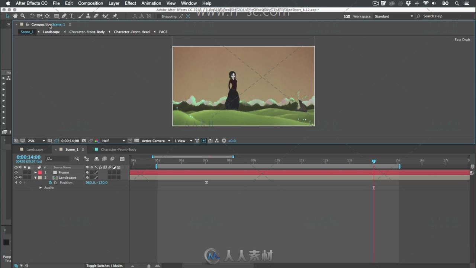Select the Pan Behind anchor point tool
476x268 pixels.
pyautogui.click(x=47, y=16)
